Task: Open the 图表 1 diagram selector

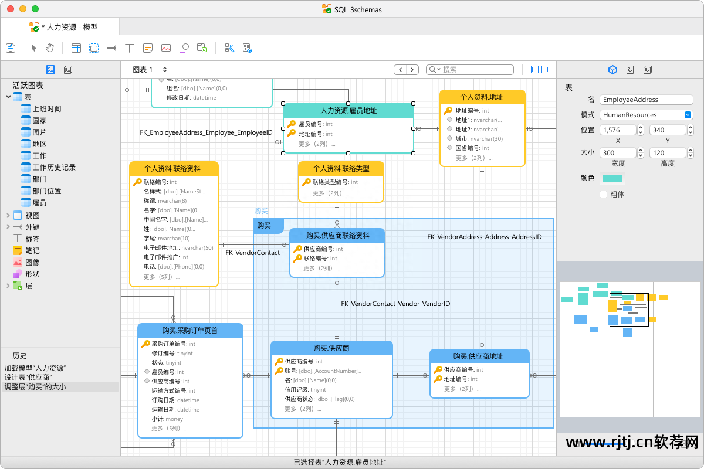Action: tap(150, 69)
